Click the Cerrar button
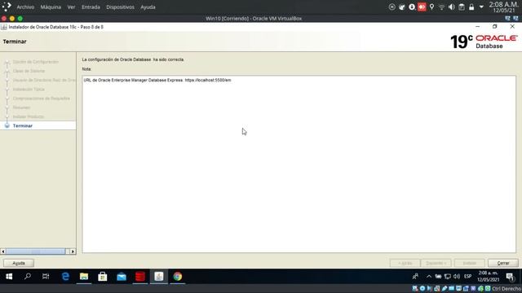The width and height of the screenshot is (522, 293). (x=503, y=263)
